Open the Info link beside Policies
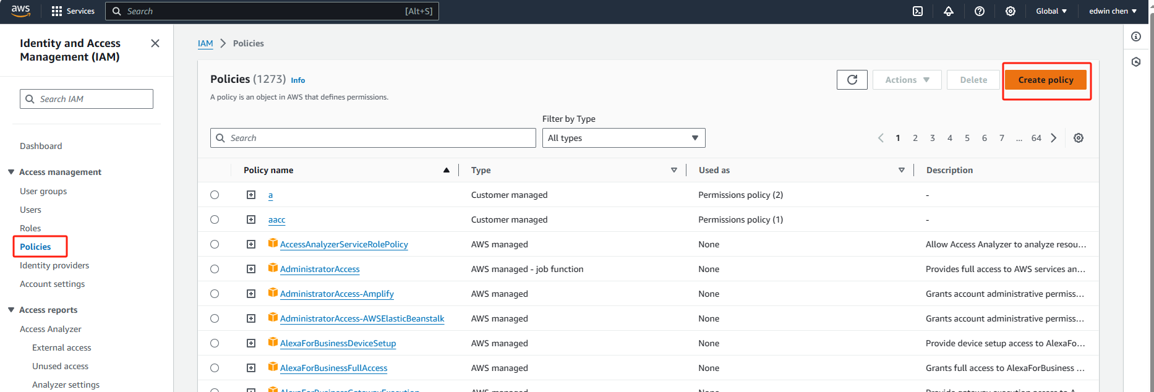1154x392 pixels. (x=298, y=80)
